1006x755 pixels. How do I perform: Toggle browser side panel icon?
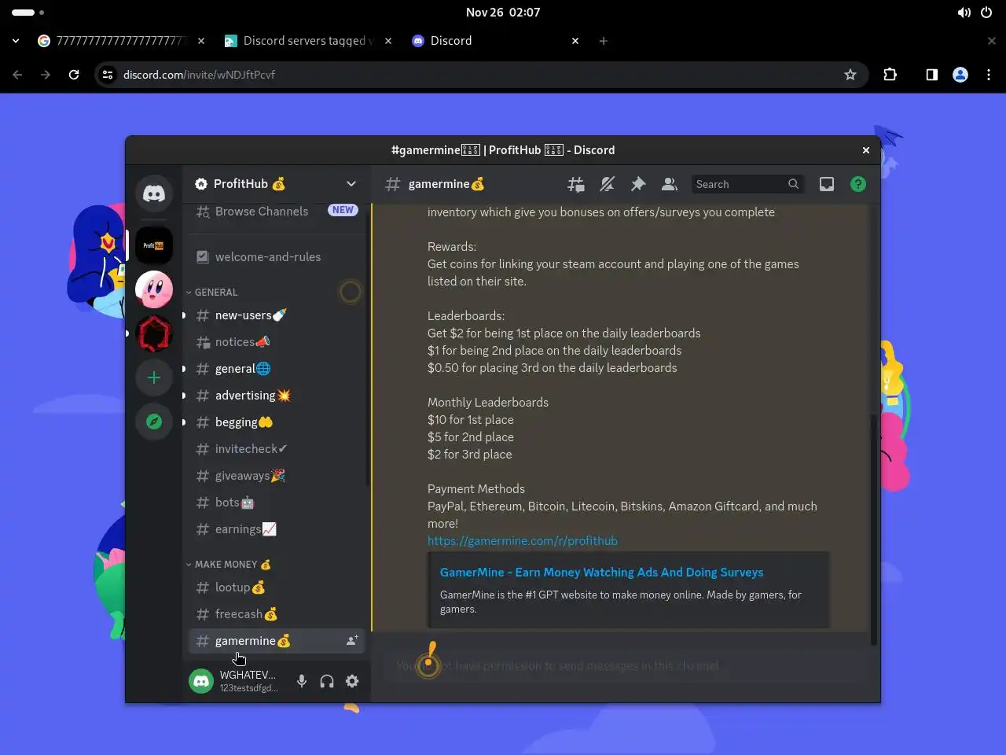pyautogui.click(x=931, y=75)
